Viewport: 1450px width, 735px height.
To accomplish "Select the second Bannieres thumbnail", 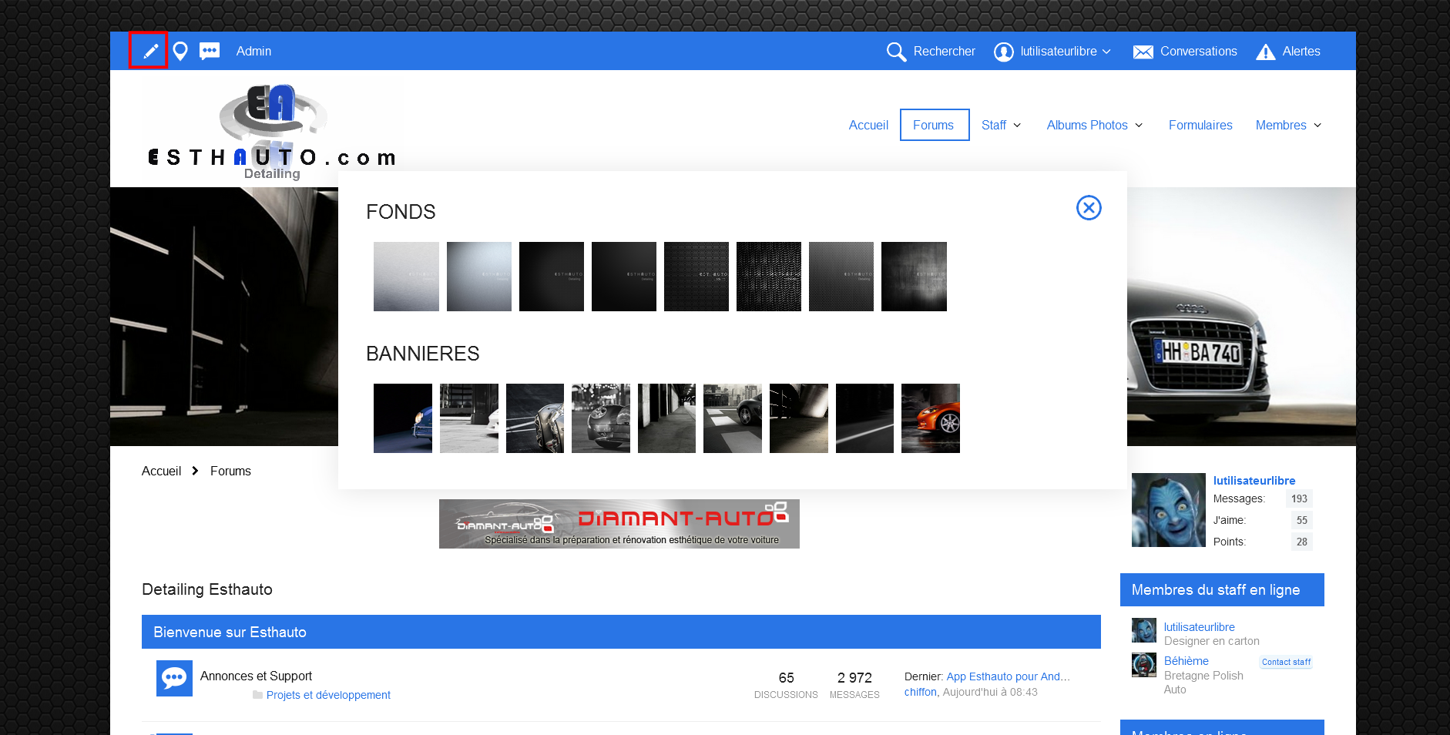I will [469, 418].
